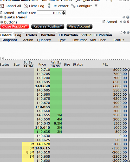Switch to the Trades tab

[31, 35]
